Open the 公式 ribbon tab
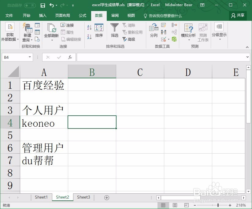Screen dimensions: 252x209 pyautogui.click(x=83, y=16)
